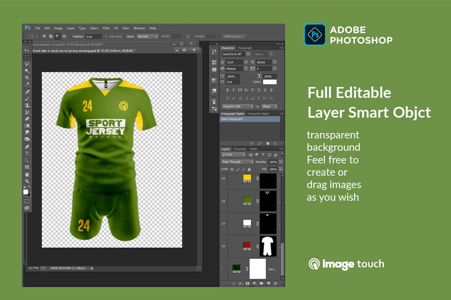This screenshot has width=451, height=300.
Task: Toggle the Anti-alias checkbox
Action: [x=106, y=36]
